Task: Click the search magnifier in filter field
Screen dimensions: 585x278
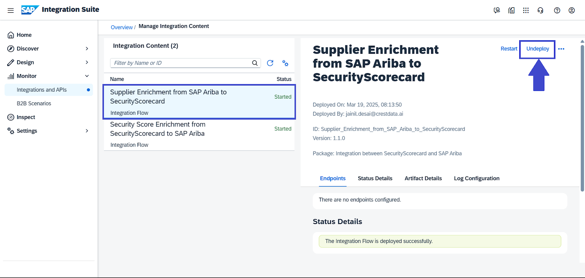Action: tap(255, 63)
